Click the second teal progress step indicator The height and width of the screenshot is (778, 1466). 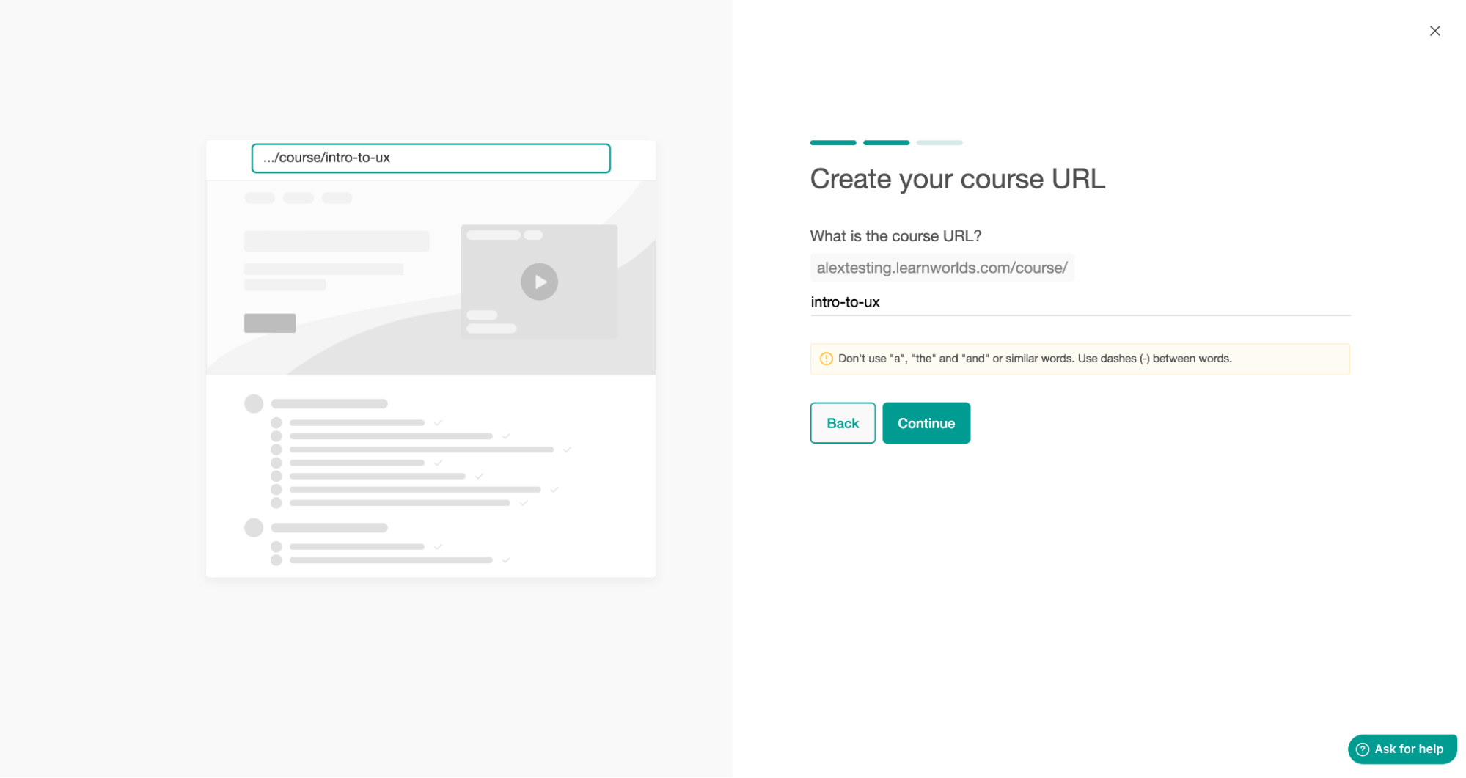(886, 142)
